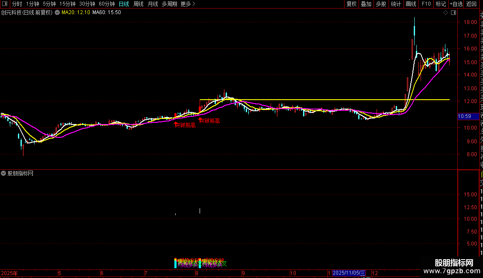Toggle the left panel icon at top-left
This screenshot has height=278, width=483.
(x=5, y=4)
